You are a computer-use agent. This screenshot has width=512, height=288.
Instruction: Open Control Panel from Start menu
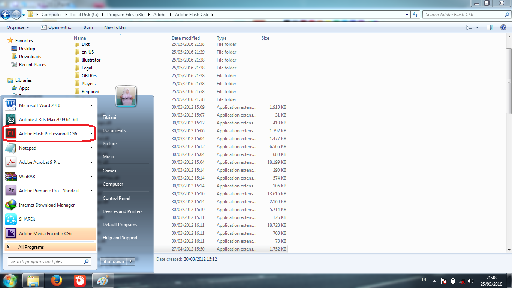pos(116,198)
